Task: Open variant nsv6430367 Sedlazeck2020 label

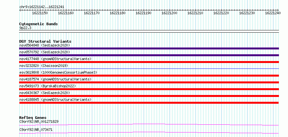Action: pos(45,93)
